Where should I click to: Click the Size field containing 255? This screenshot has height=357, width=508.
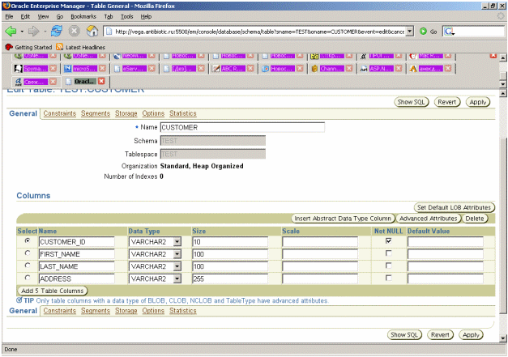coord(230,278)
